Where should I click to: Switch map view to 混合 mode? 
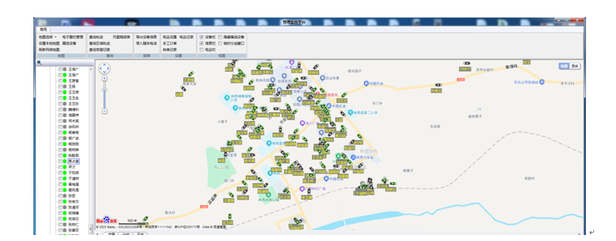pos(575,67)
